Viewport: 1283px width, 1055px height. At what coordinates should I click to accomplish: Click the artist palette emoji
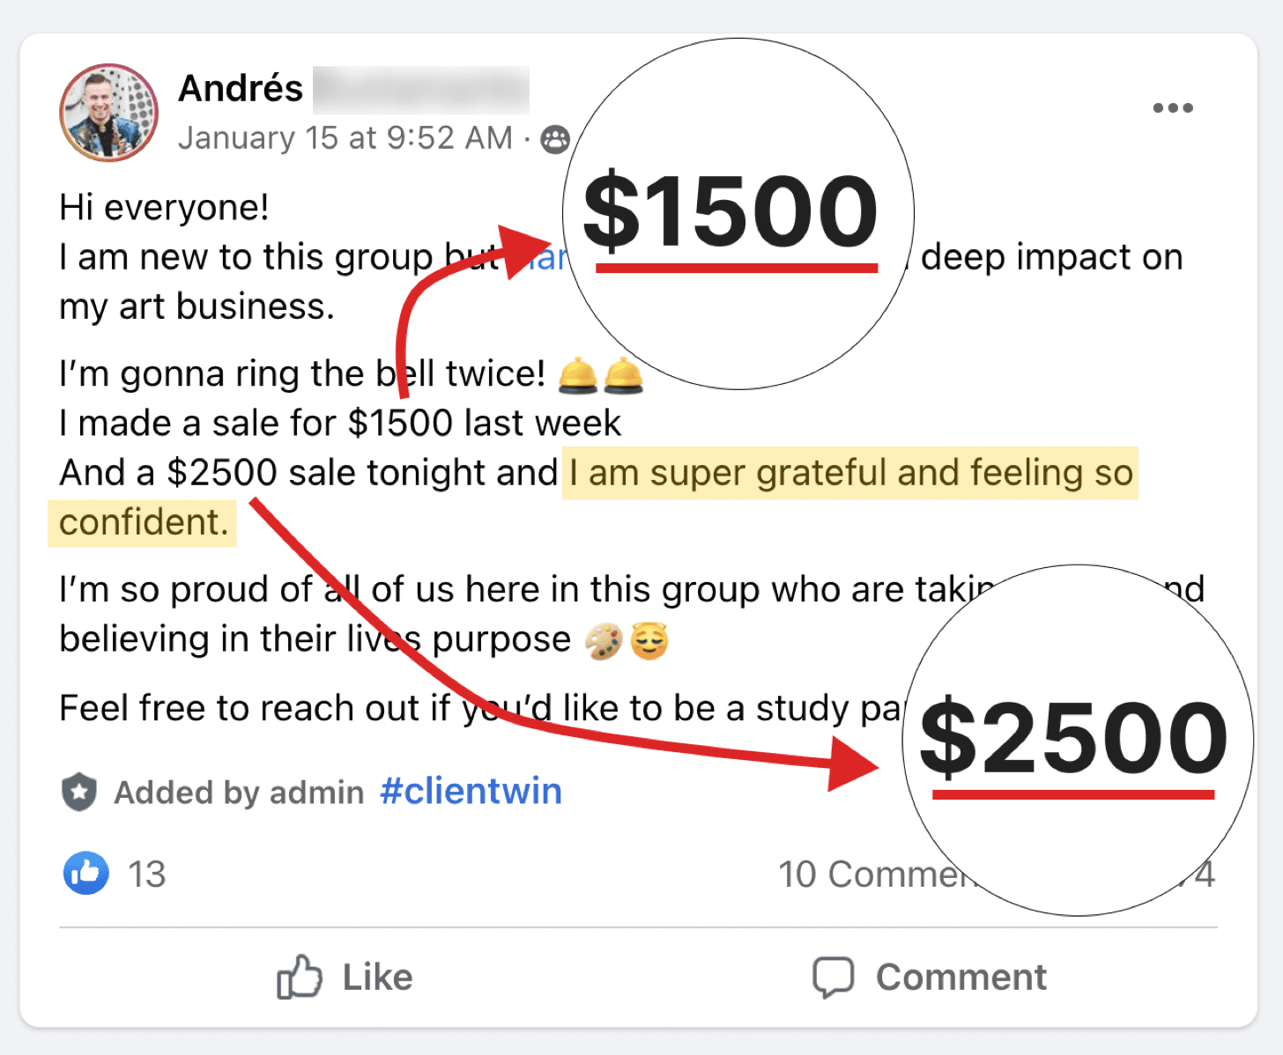(x=604, y=641)
